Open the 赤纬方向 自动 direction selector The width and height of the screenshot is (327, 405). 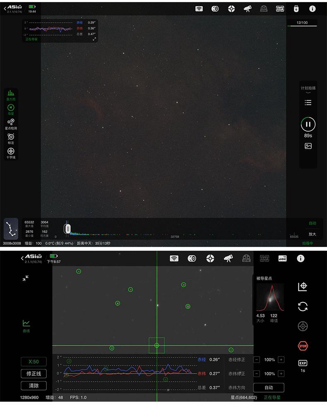(x=269, y=388)
